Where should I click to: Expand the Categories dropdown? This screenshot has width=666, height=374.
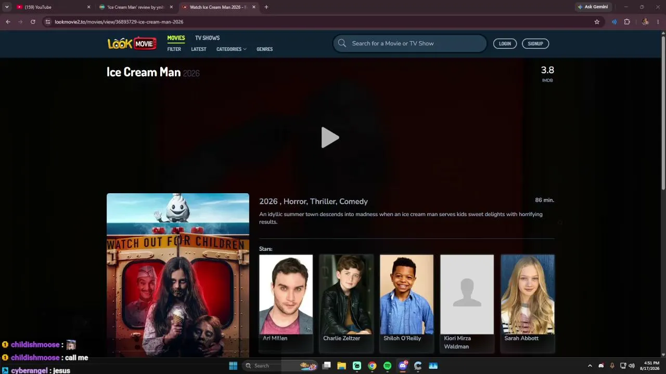tap(232, 49)
